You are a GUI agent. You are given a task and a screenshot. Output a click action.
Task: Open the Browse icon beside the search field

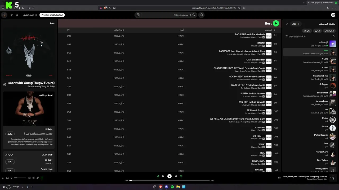click(138, 15)
